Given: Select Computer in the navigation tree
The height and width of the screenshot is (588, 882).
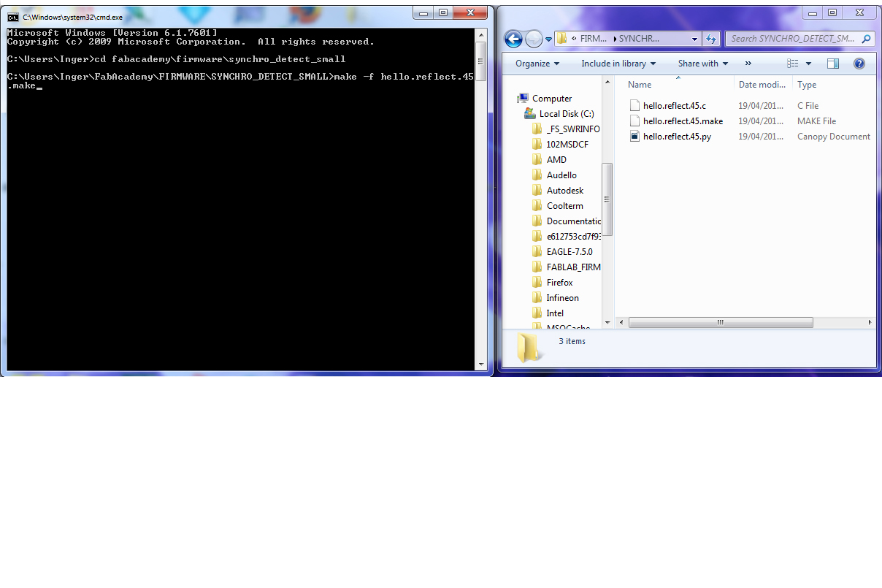Looking at the screenshot, I should [552, 99].
